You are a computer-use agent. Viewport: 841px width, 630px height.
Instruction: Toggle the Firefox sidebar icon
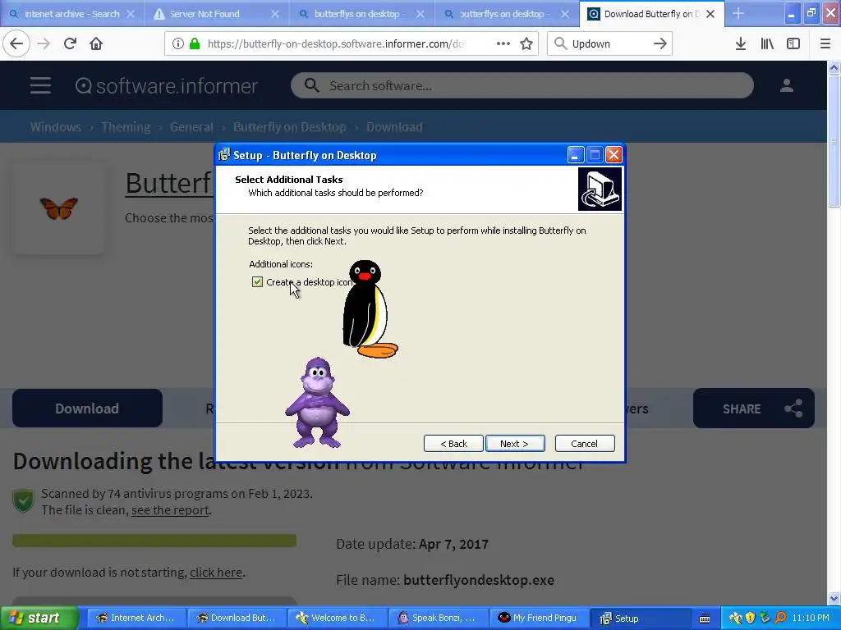pos(793,43)
